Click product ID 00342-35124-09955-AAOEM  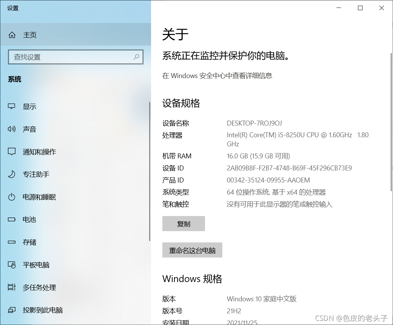click(x=268, y=180)
